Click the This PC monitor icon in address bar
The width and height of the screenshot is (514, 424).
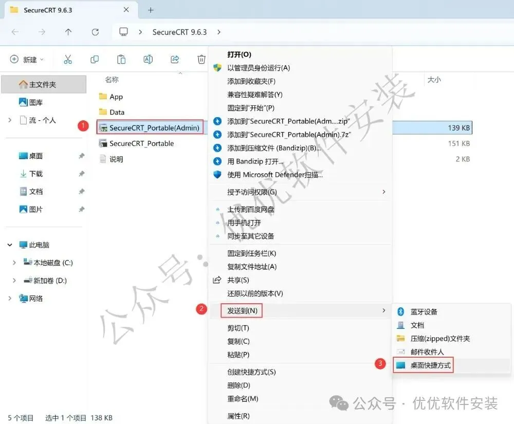[x=123, y=32]
